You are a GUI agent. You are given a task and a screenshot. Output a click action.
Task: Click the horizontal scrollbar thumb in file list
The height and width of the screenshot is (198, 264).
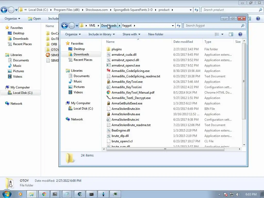tap(165, 149)
